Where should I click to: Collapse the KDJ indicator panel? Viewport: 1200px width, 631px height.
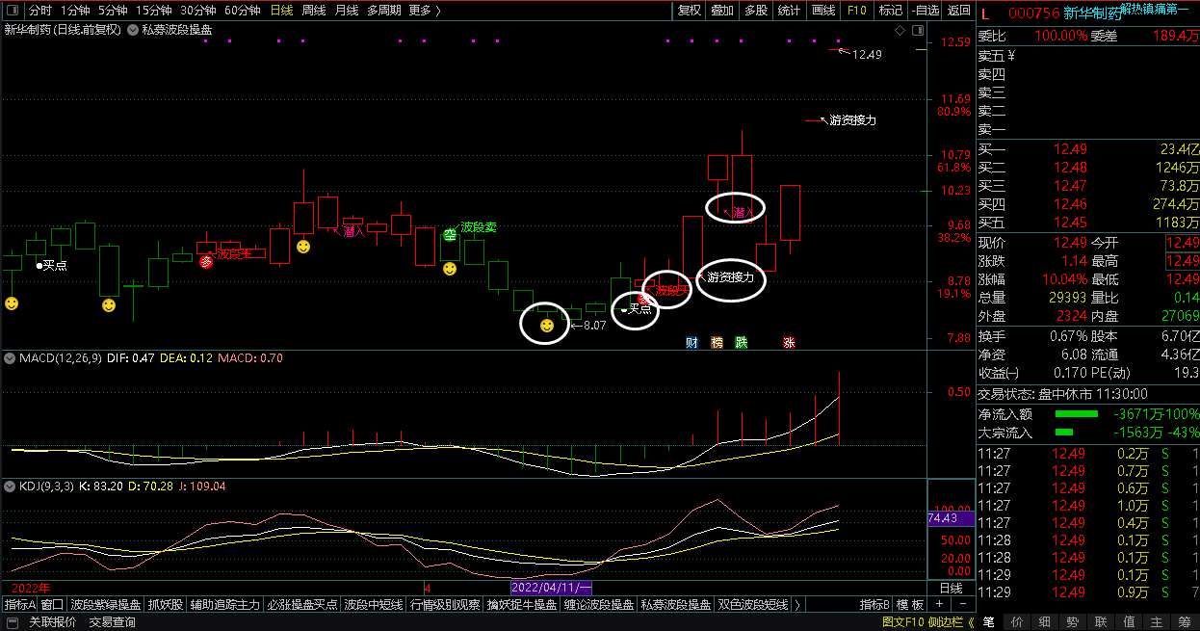[x=10, y=486]
